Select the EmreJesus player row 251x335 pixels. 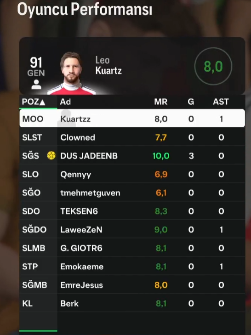point(132,285)
